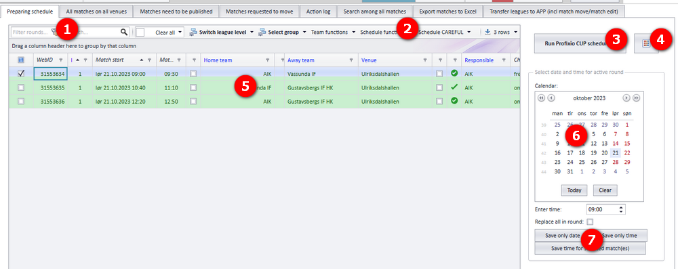Switch to All matches on all venues tab
Viewport: 678px width, 269px height.
[x=96, y=12]
